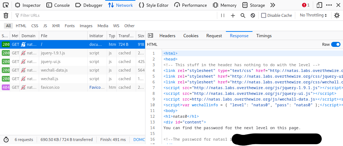Select the jquery-ui.js request row
Viewport: 343px width, 146px height.
click(73, 62)
